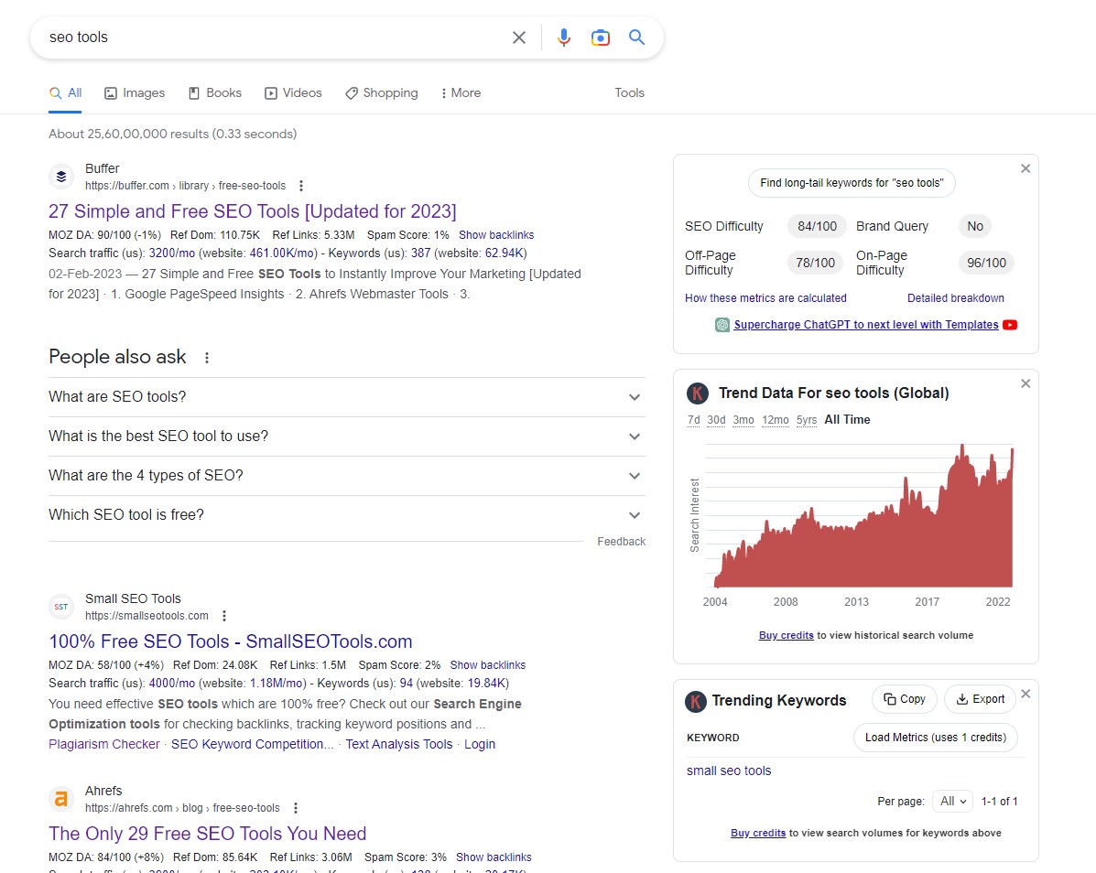
Task: Click the Keywords Everywhere logo in Trend Data
Action: point(698,393)
